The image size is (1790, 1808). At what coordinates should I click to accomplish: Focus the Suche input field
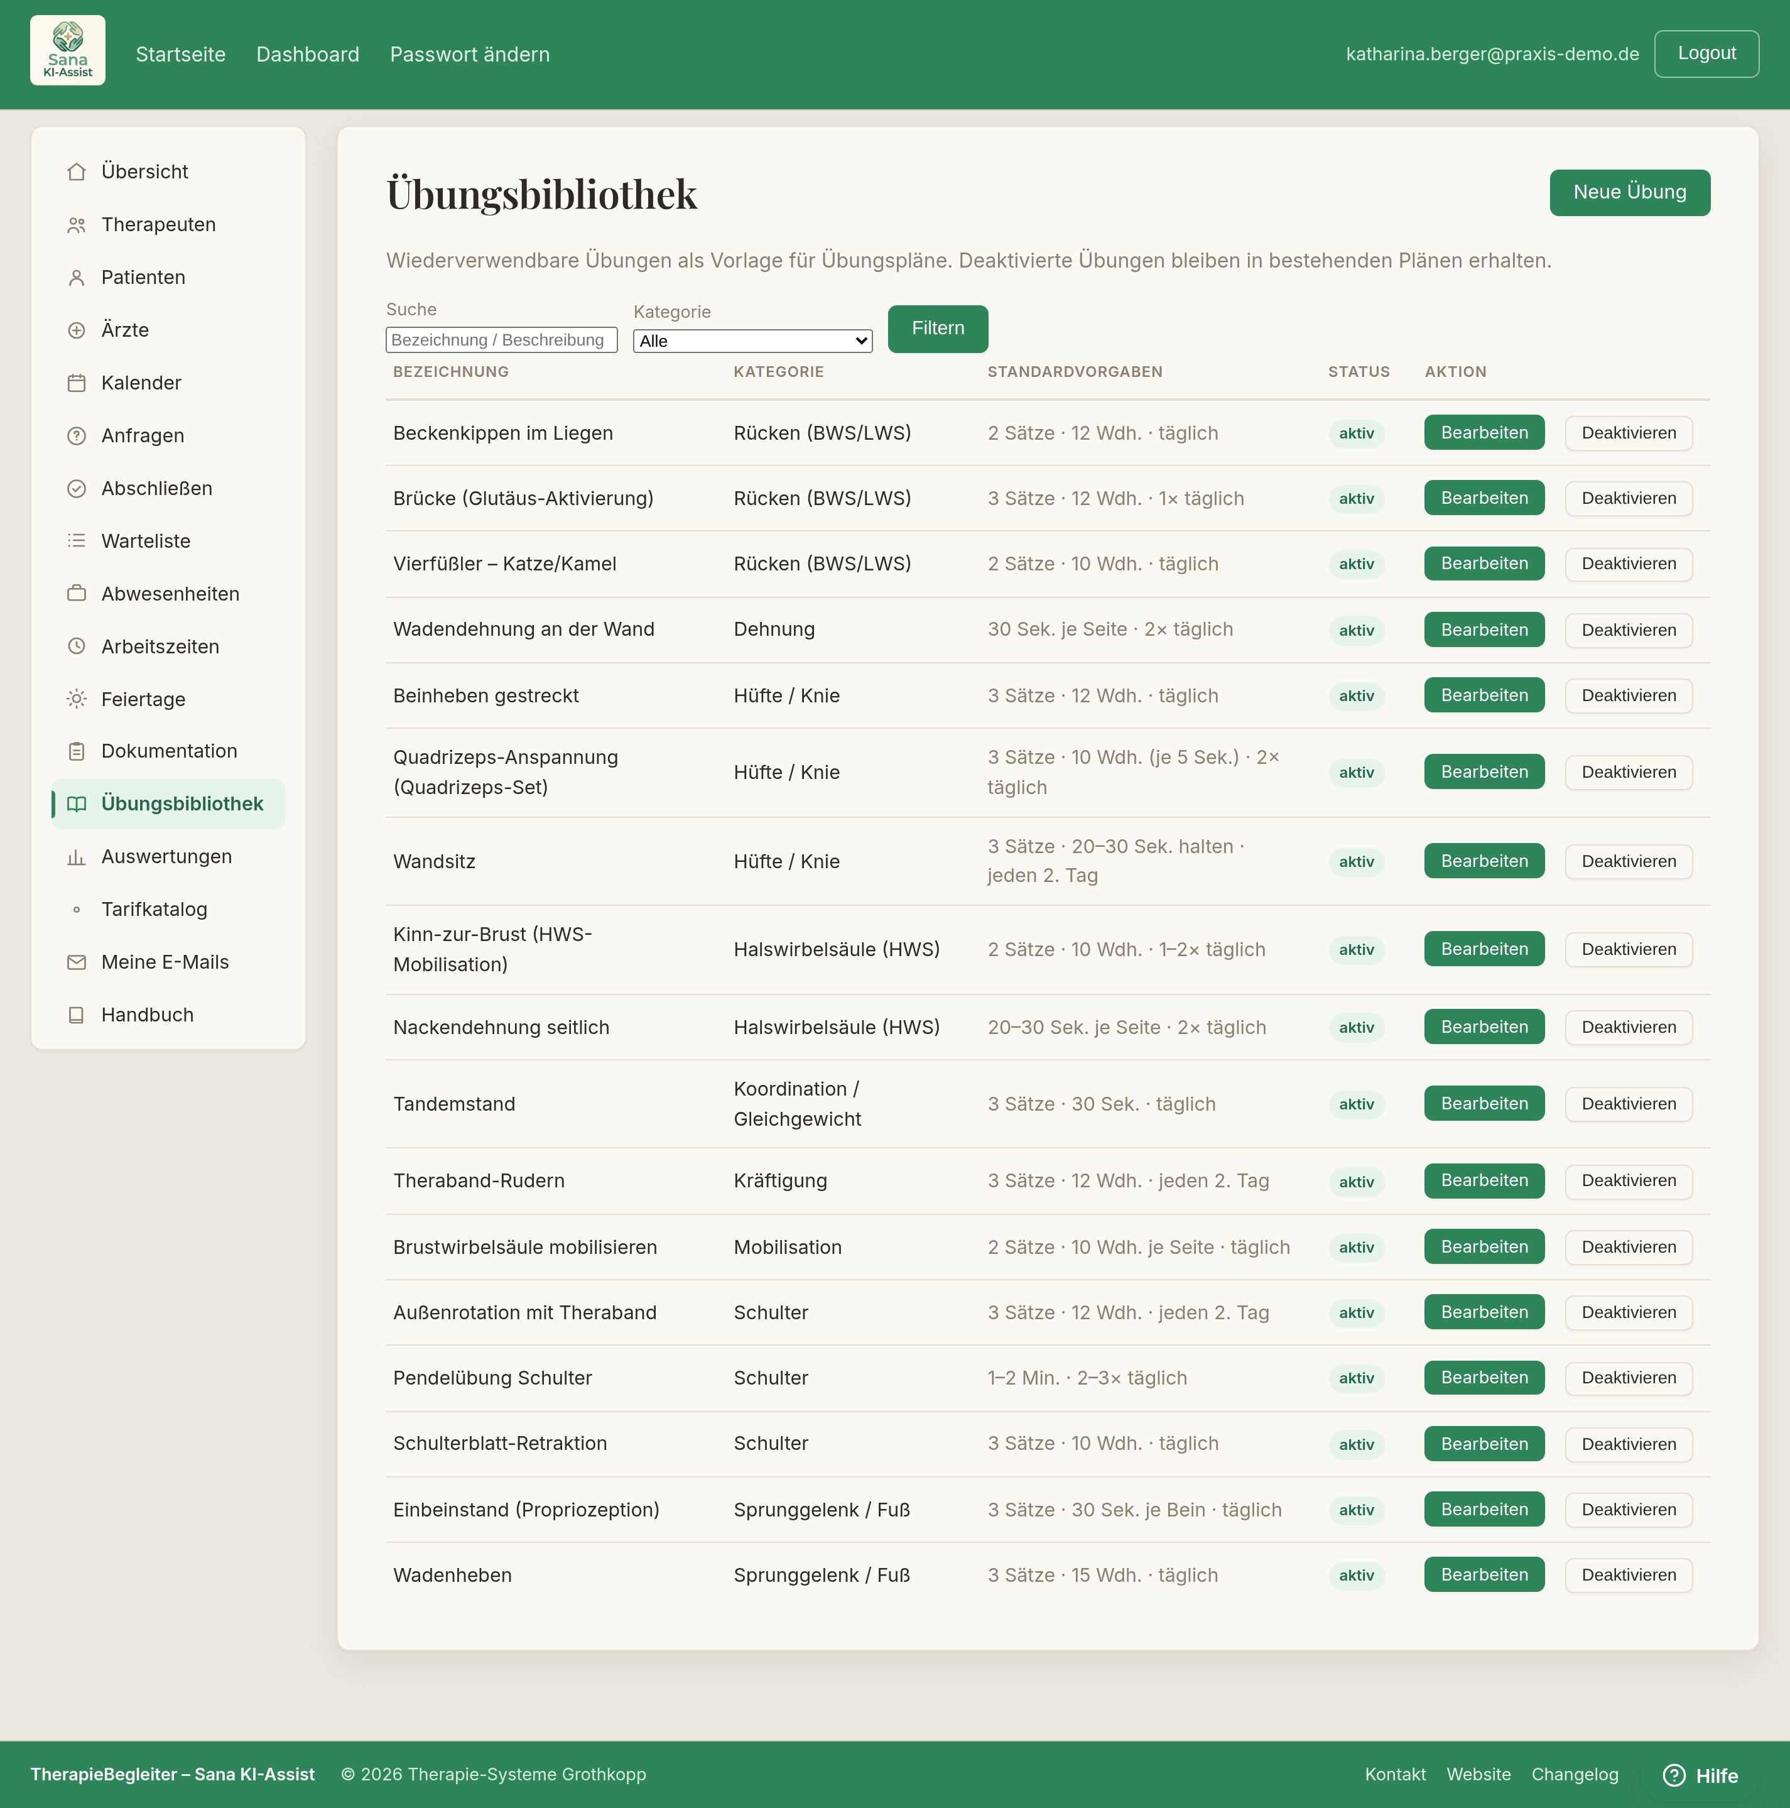[502, 340]
